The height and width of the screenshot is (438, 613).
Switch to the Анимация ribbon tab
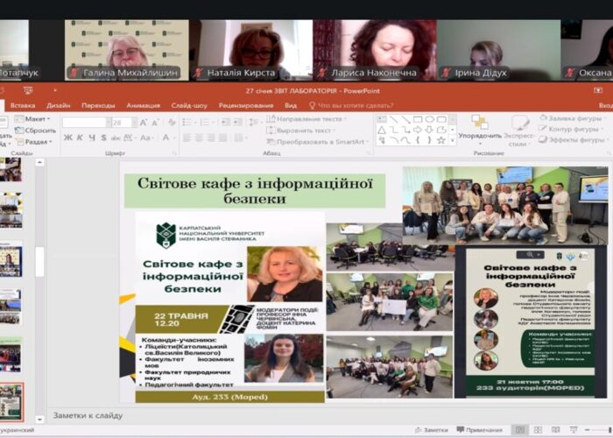click(143, 105)
